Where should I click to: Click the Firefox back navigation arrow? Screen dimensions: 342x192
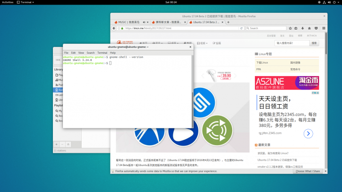pos(114,28)
